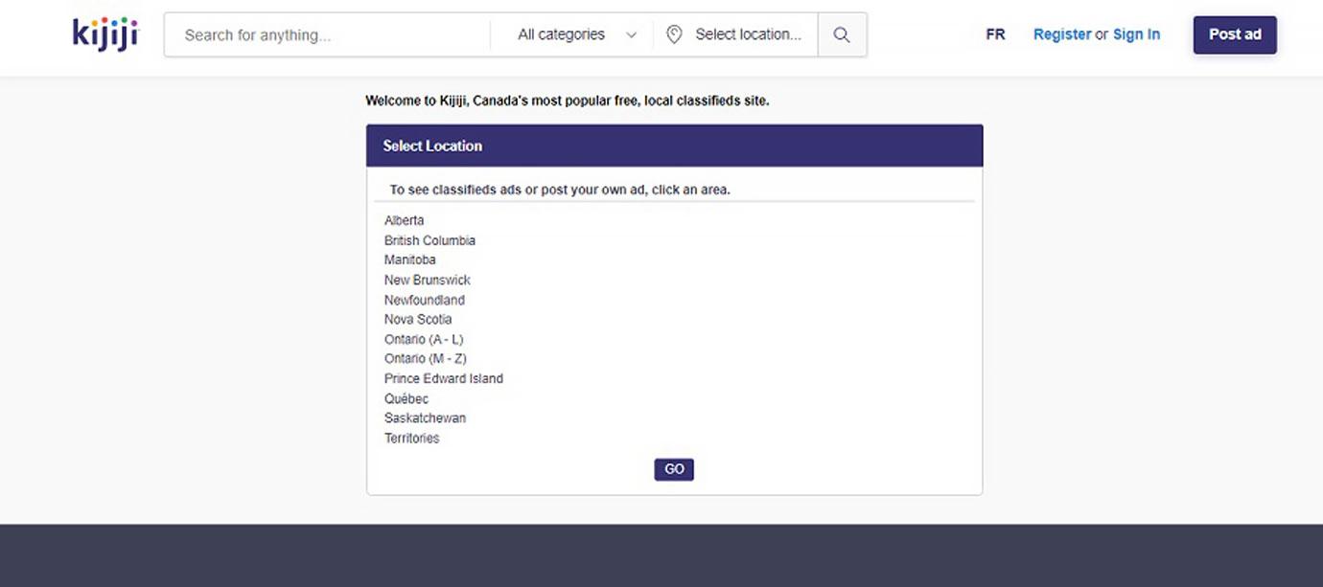Open the Register link
Screen dimensions: 1323x587
pyautogui.click(x=1062, y=34)
